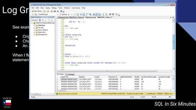Click the Uncomment Selected Lines icon
The width and height of the screenshot is (196, 110).
[106, 14]
